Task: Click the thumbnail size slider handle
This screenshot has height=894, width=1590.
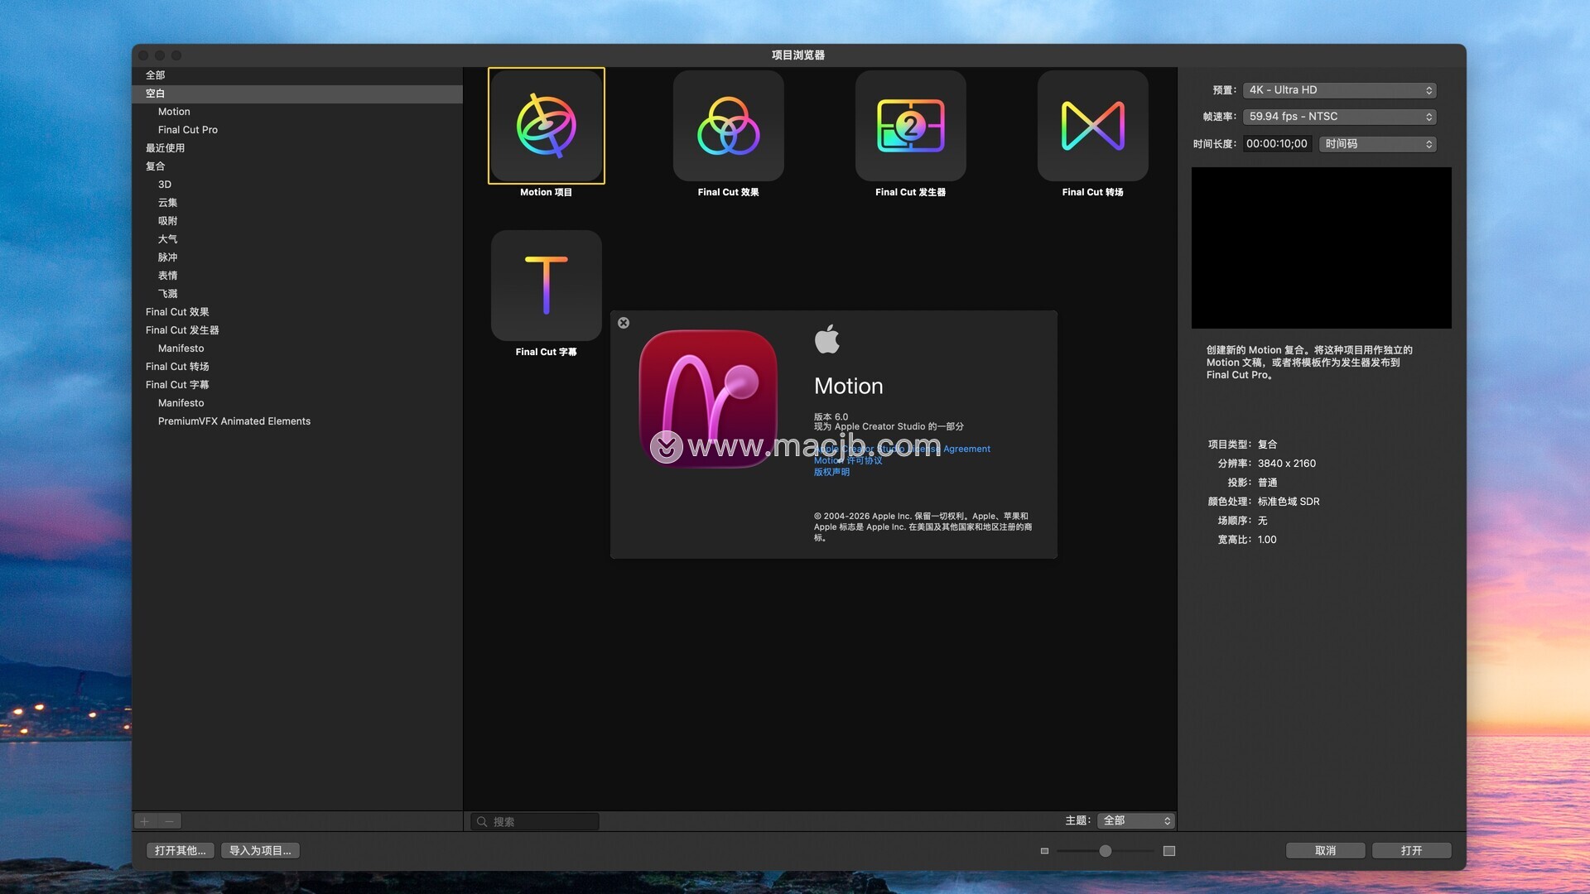Action: click(1105, 851)
